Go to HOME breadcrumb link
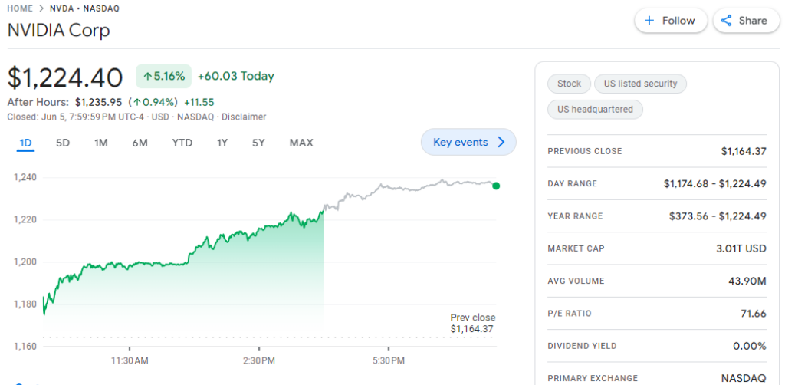 pyautogui.click(x=20, y=8)
